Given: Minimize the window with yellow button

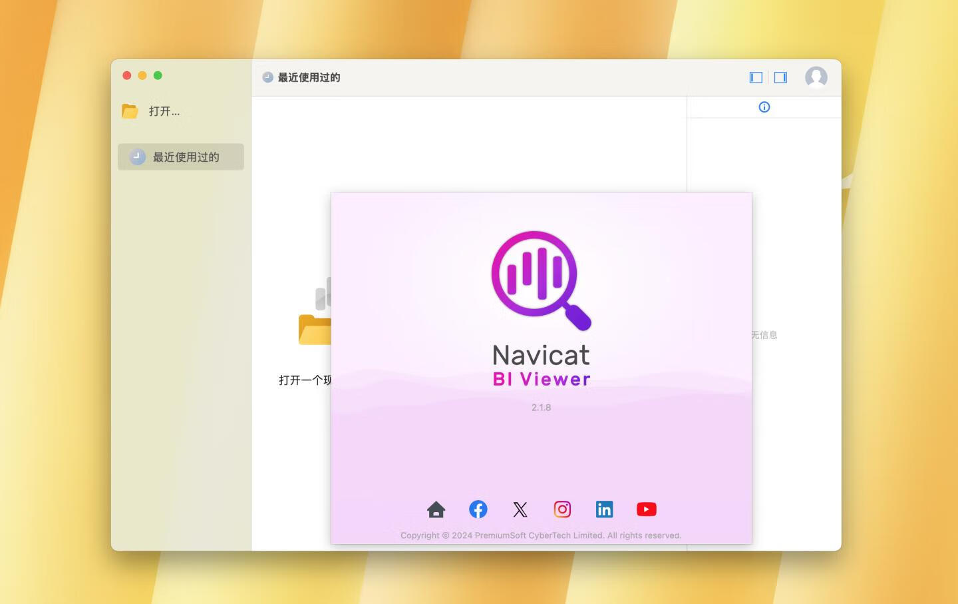Looking at the screenshot, I should [x=142, y=75].
